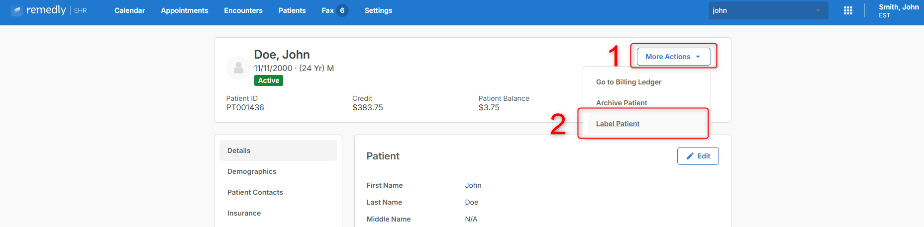Click the Remedly logo icon
The width and height of the screenshot is (924, 227).
click(17, 10)
